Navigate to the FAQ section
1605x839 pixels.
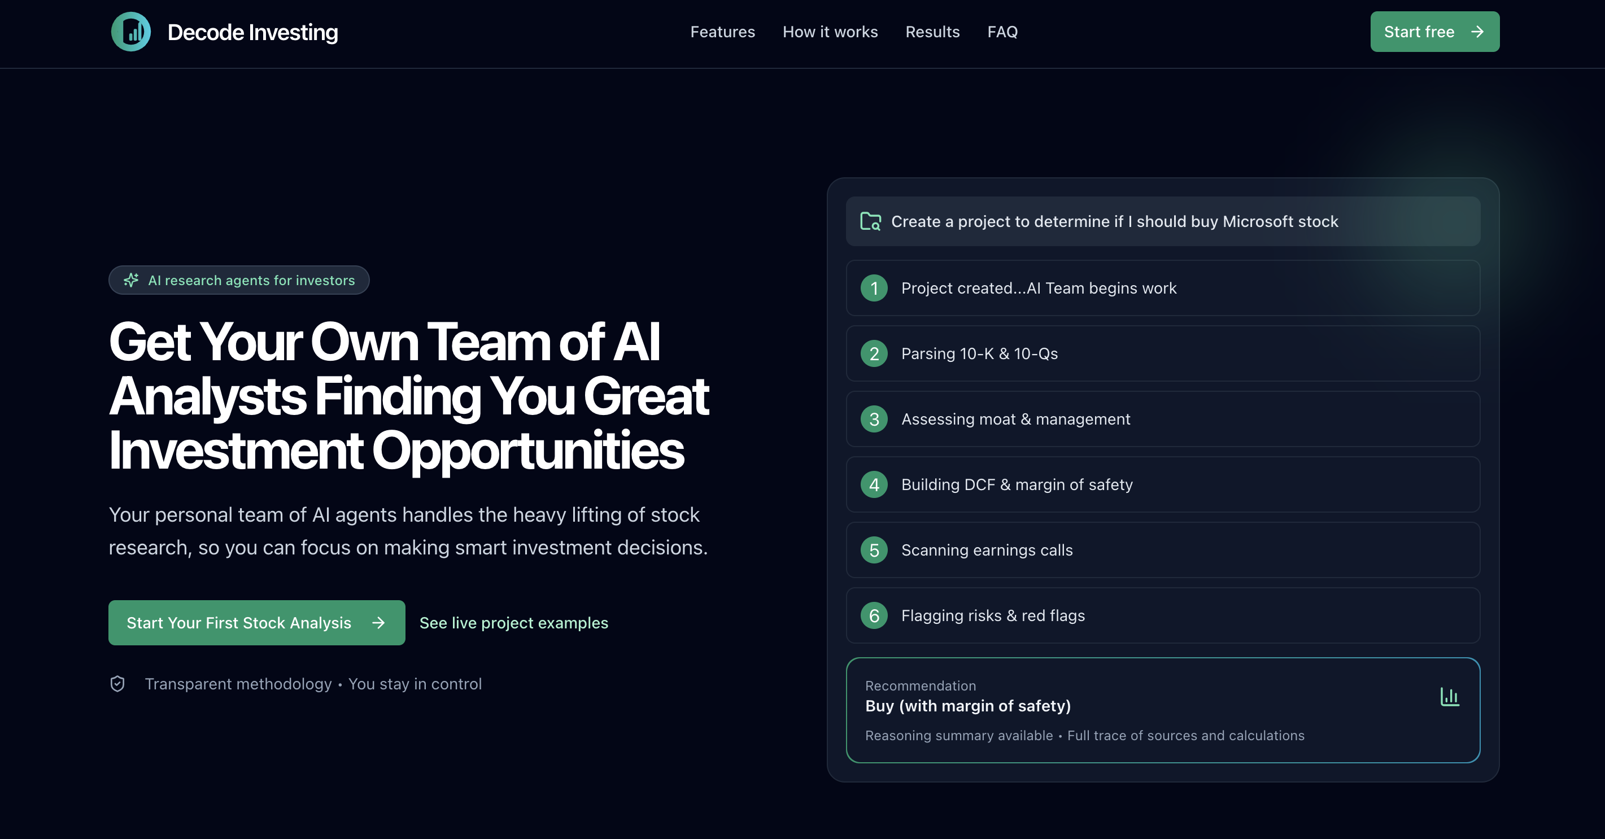click(x=1002, y=32)
